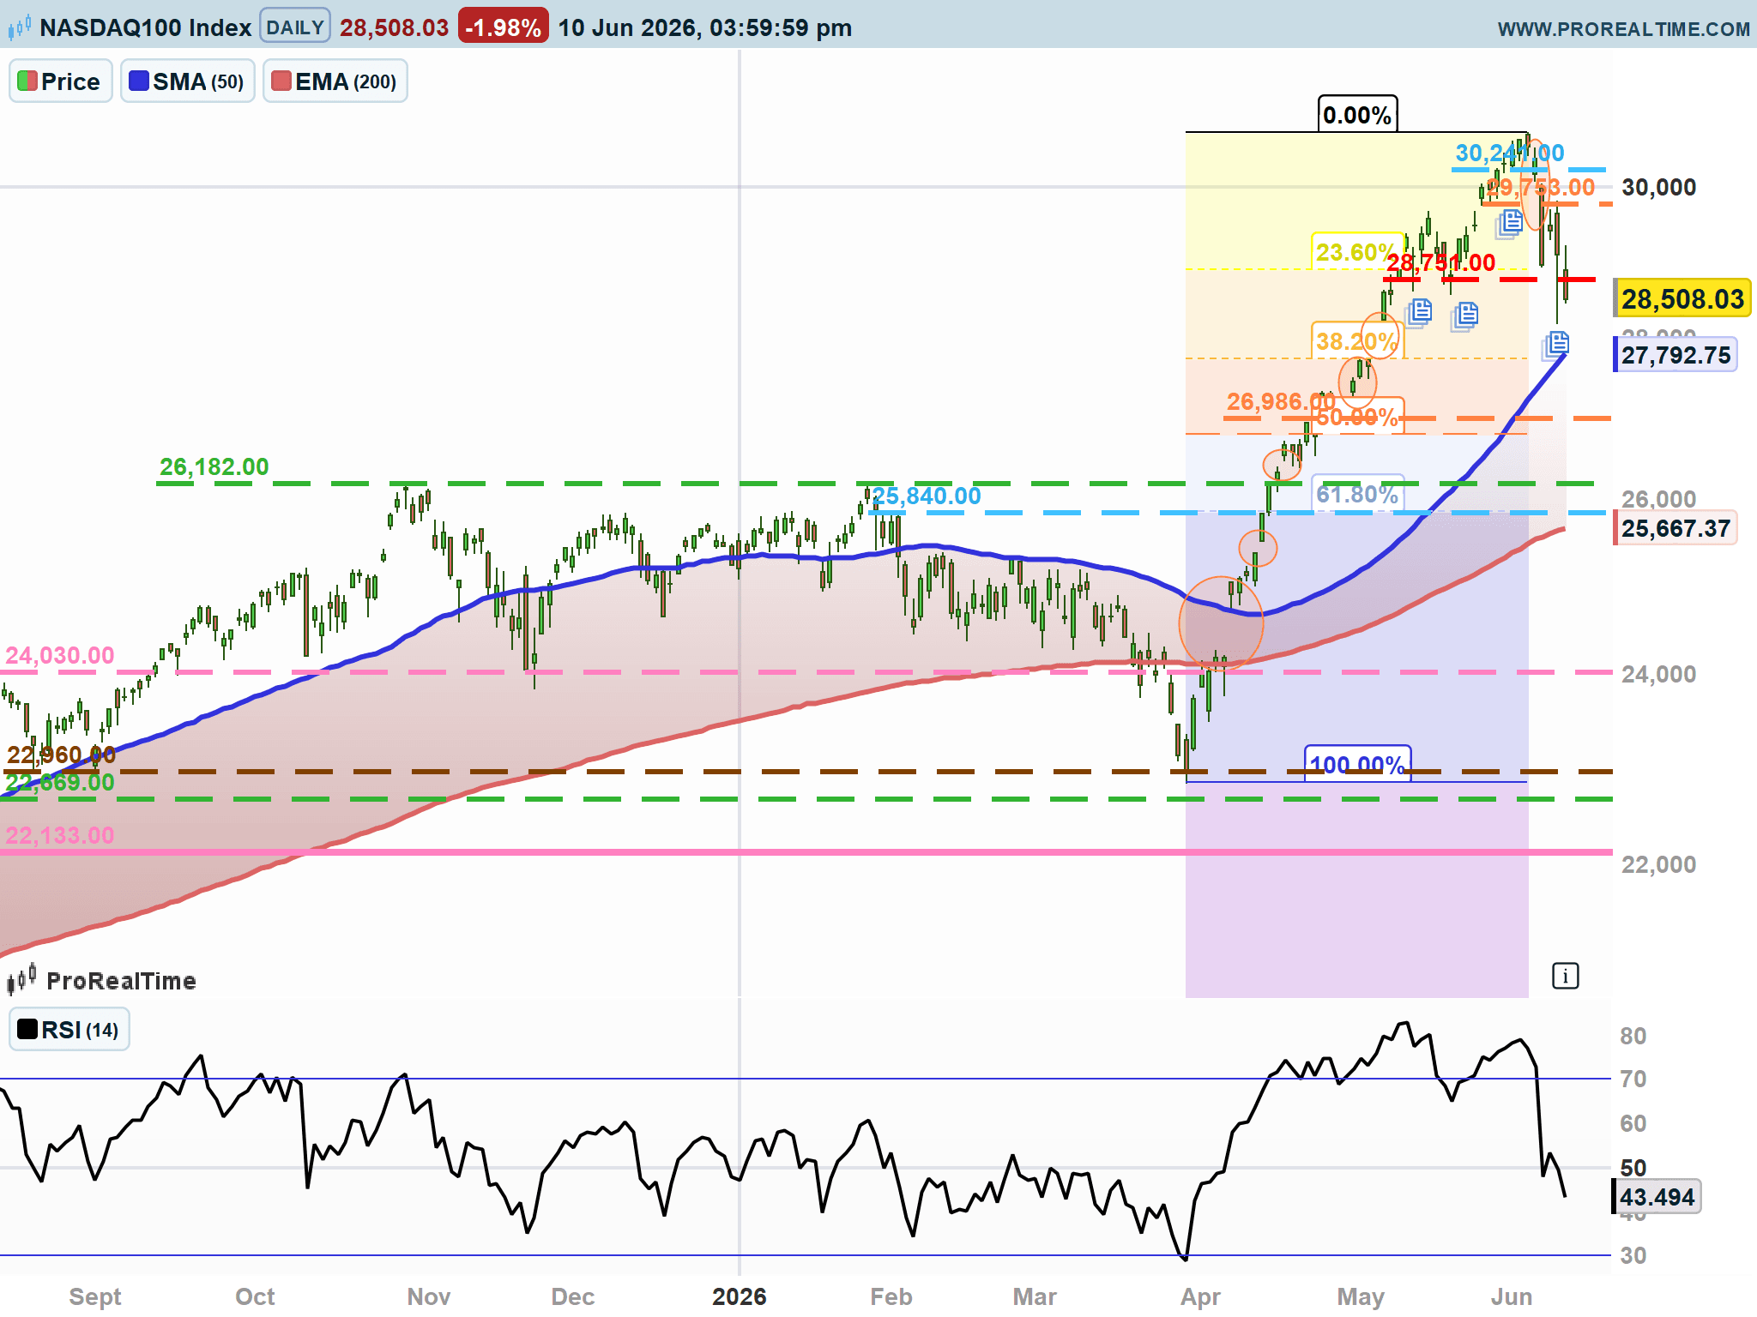Click the 22,133.00 pink level label

(60, 836)
